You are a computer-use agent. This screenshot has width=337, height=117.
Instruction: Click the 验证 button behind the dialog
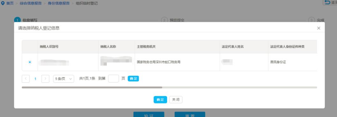[149, 114]
